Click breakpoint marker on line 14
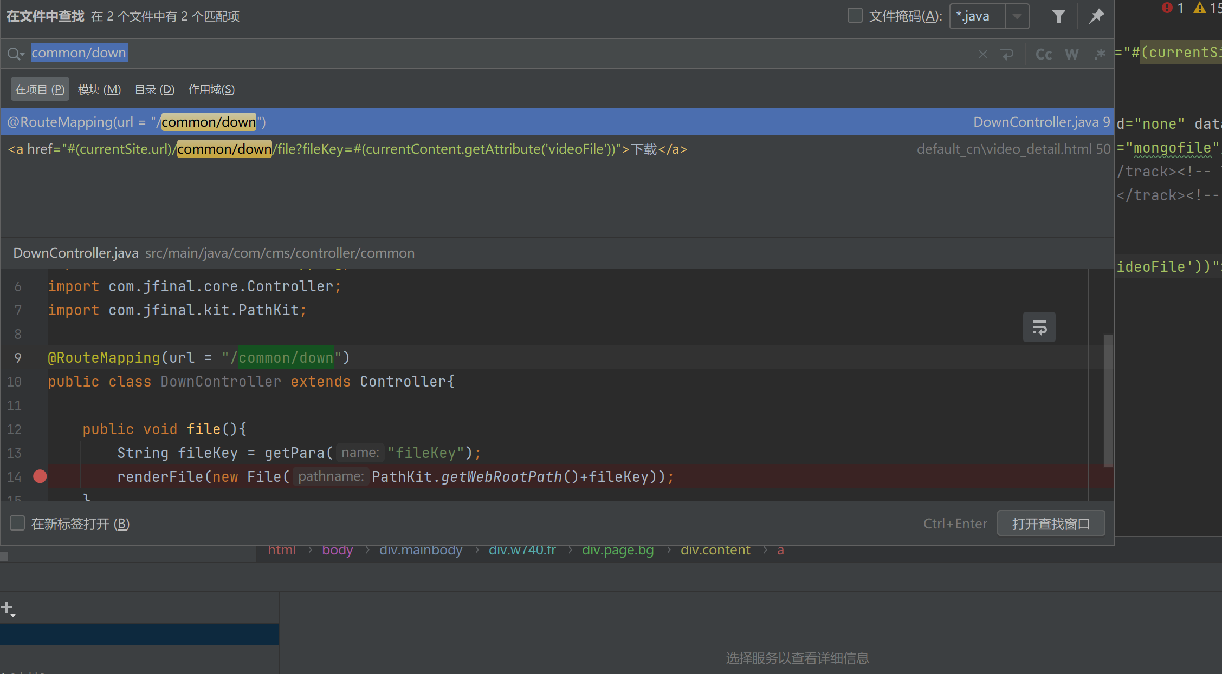Viewport: 1222px width, 674px height. 40,476
